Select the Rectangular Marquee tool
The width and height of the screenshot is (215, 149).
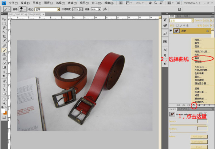coord(4,24)
